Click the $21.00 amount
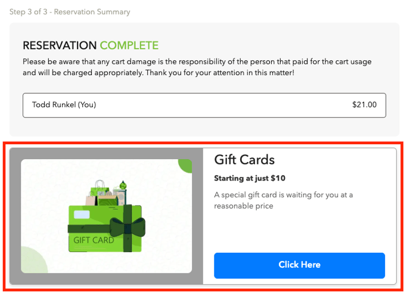410x298 pixels. (364, 105)
